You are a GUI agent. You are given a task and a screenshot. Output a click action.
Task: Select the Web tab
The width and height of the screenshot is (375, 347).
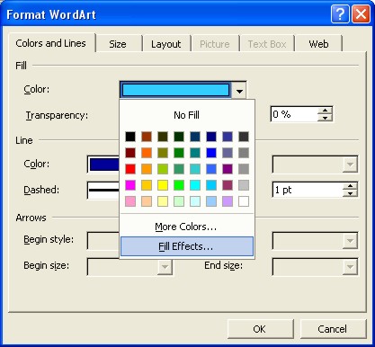[318, 44]
